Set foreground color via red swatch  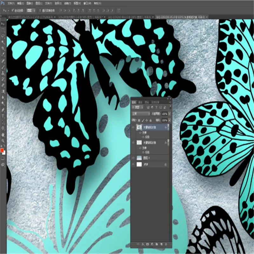tap(2, 150)
